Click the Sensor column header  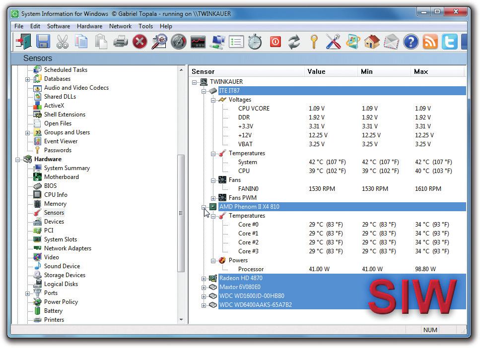click(x=246, y=71)
